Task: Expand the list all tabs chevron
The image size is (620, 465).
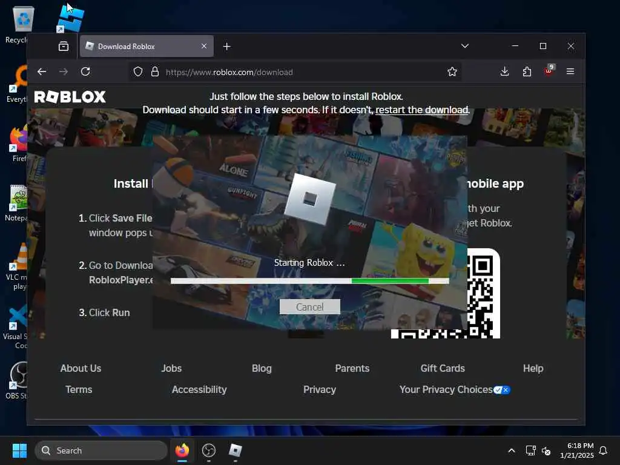Action: click(465, 46)
